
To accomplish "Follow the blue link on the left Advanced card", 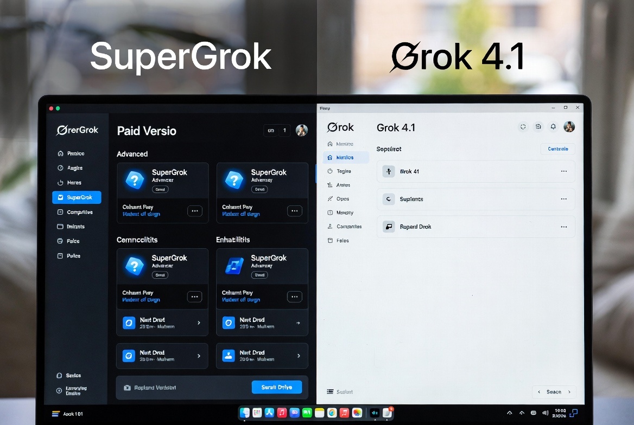I will [141, 214].
